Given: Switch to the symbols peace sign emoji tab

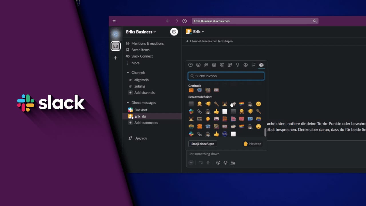Looking at the screenshot, I should pos(245,65).
